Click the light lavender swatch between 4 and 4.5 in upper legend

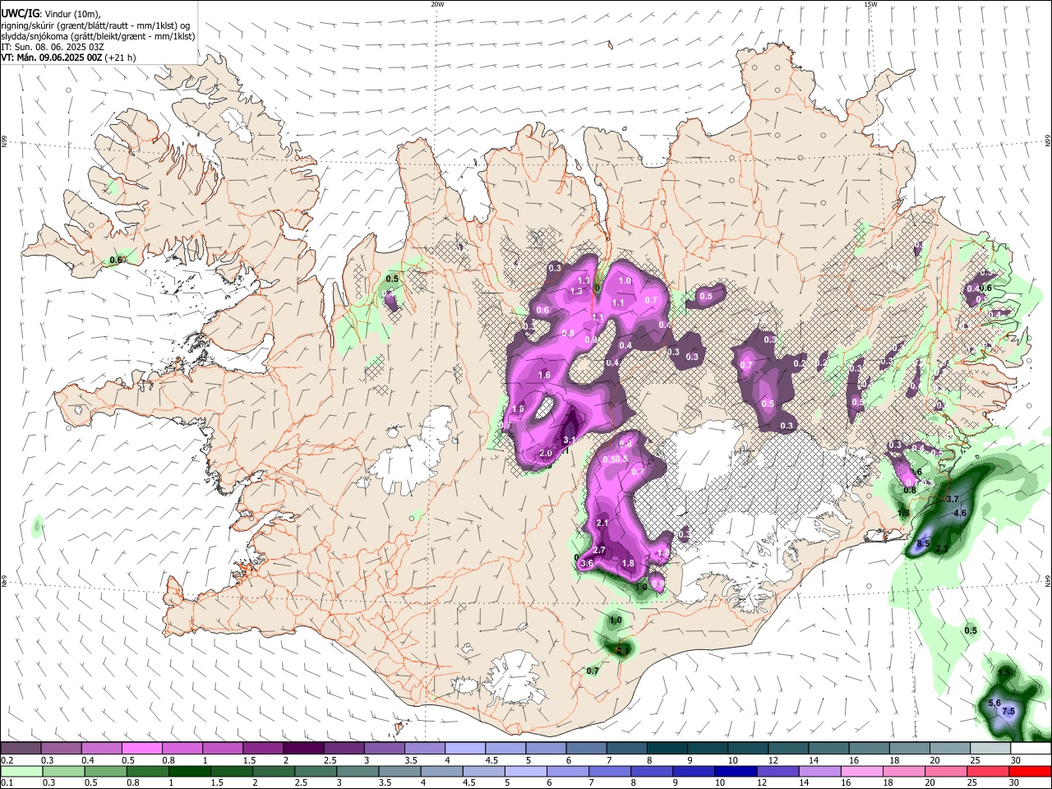464,749
